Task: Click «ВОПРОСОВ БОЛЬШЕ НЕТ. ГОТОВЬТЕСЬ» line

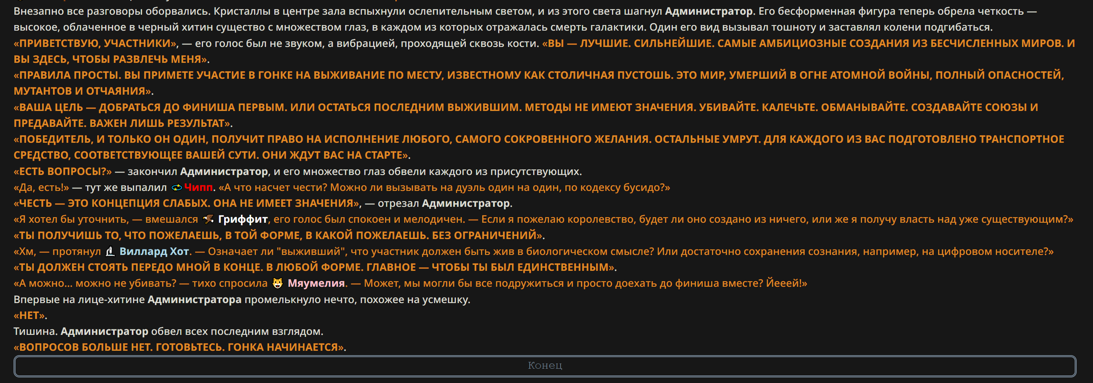Action: pyautogui.click(x=180, y=347)
